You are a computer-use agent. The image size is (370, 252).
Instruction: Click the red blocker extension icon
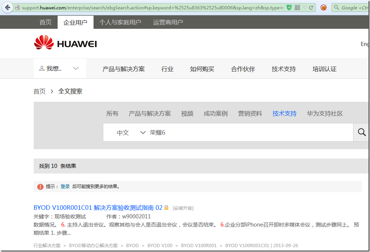[x=324, y=8]
